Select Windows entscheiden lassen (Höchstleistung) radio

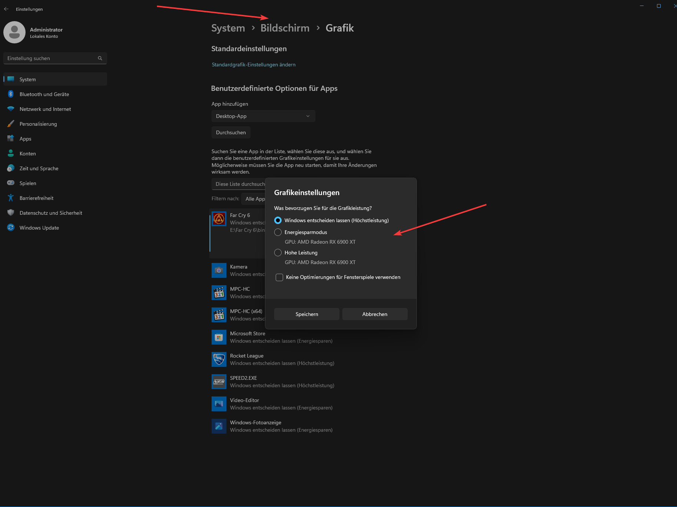pos(278,220)
